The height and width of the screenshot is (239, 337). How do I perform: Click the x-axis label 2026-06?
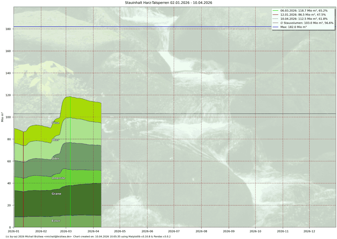[147, 231]
